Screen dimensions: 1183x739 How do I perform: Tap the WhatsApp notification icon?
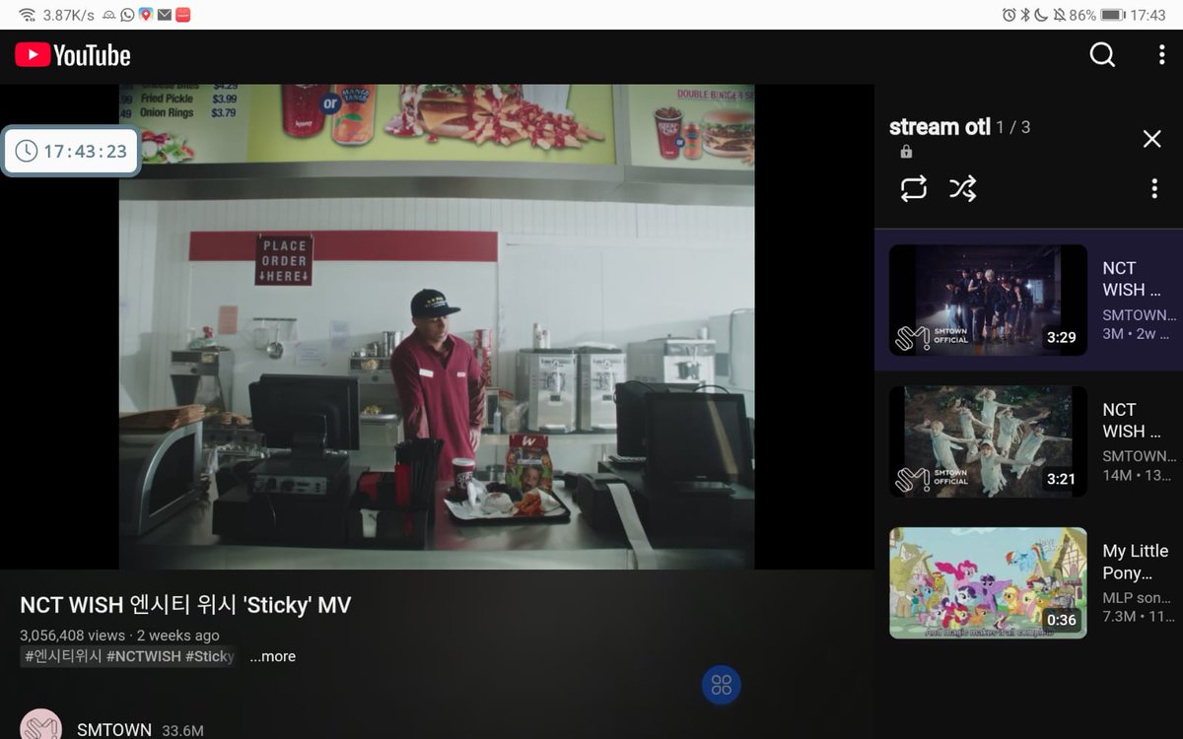pyautogui.click(x=127, y=15)
